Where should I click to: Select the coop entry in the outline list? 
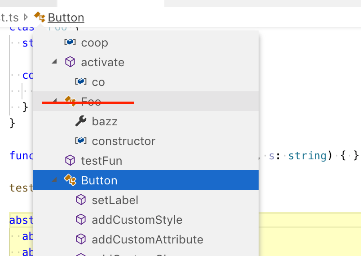[x=146, y=43]
